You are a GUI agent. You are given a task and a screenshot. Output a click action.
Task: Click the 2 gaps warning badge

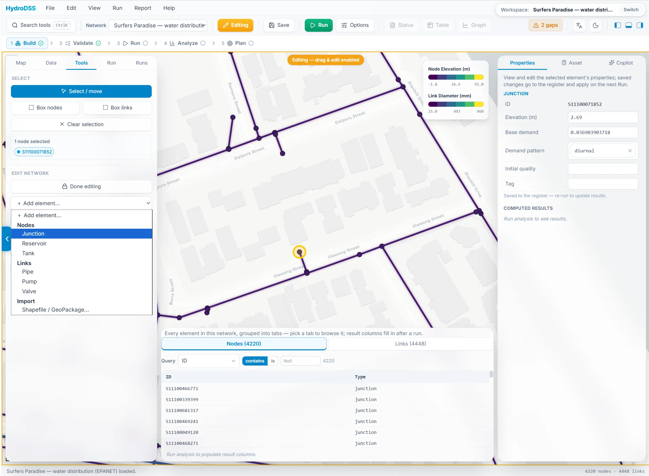click(545, 25)
